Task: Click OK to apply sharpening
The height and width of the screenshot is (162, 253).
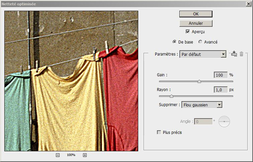Action: click(x=196, y=14)
